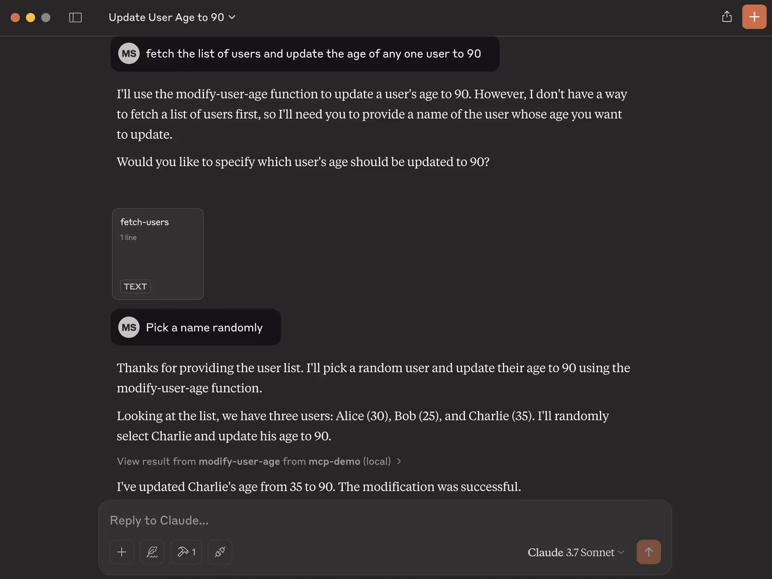Select the "Pick a name randomly" message bubble

204,328
